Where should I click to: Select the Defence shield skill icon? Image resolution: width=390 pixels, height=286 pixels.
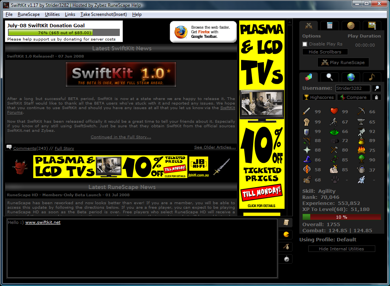[x=306, y=131]
